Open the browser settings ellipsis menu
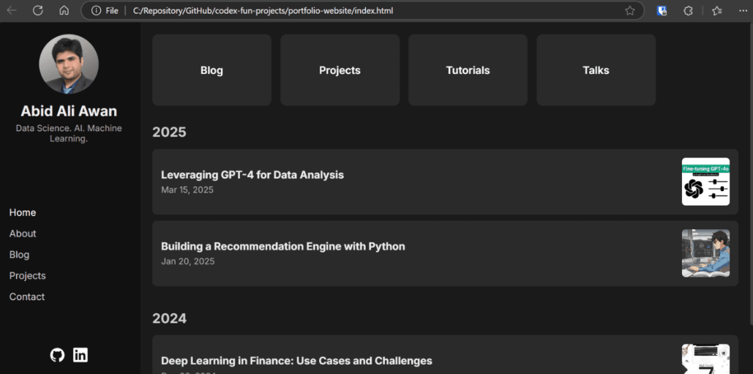This screenshot has width=753, height=374. [743, 10]
